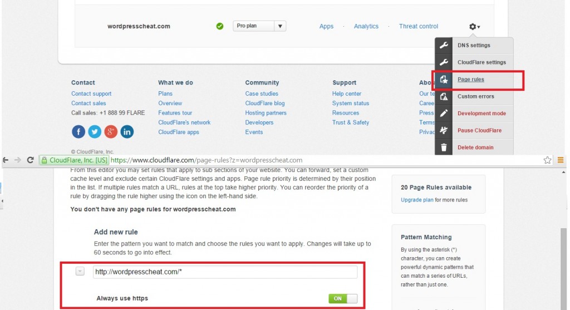Click the '20 Page Rules available' text

point(436,188)
